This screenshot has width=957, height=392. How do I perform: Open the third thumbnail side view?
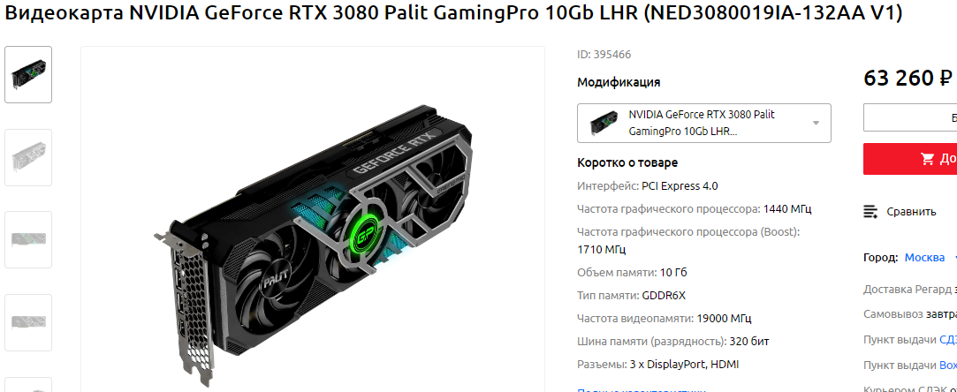coord(28,239)
